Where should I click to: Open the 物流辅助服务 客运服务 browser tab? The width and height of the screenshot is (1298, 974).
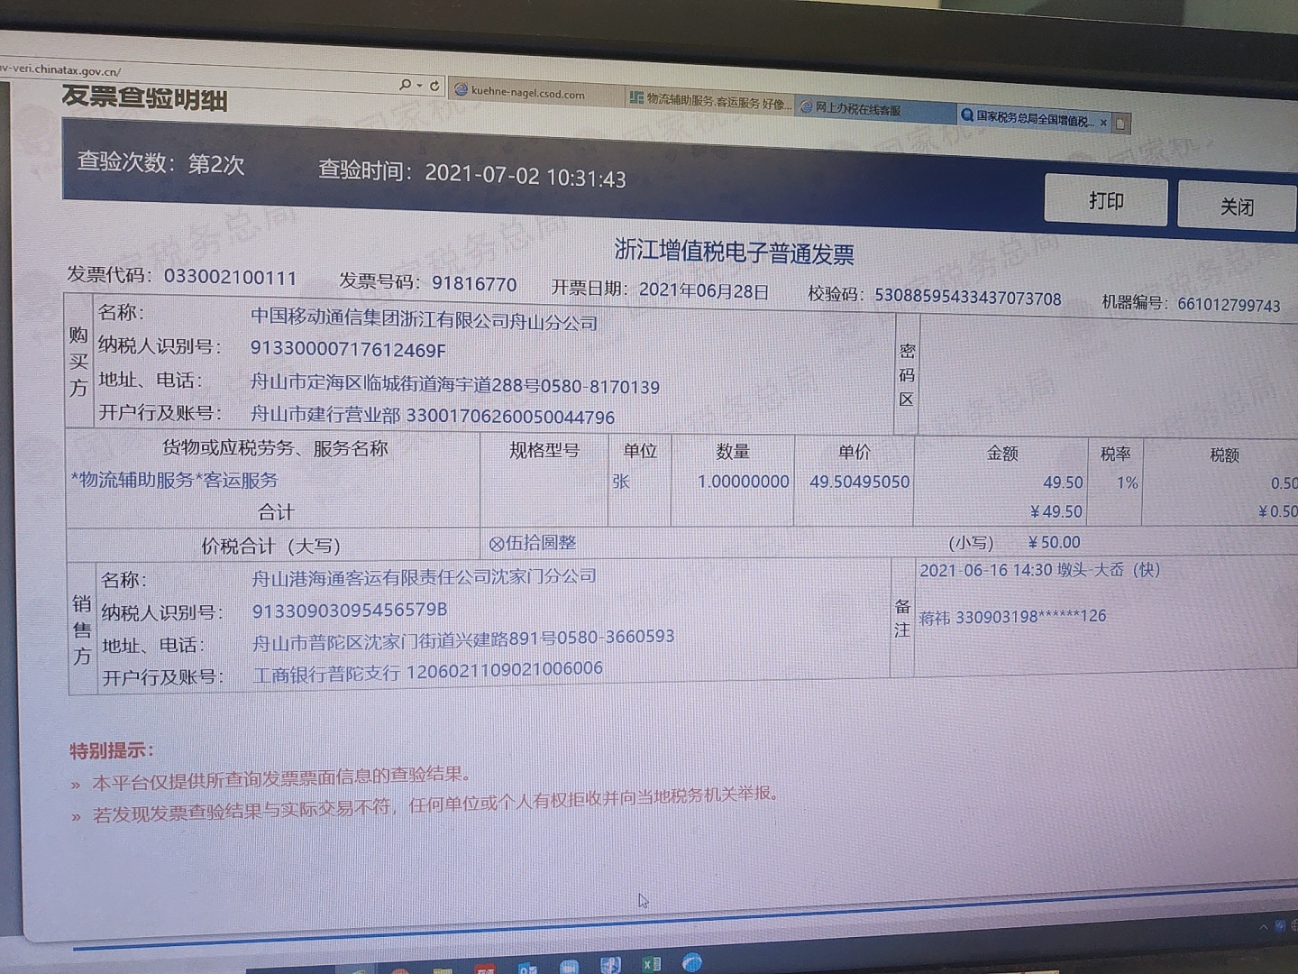coord(710,101)
